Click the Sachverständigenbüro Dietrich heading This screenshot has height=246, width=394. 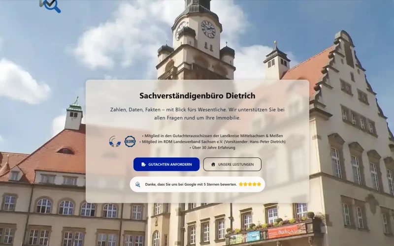[x=197, y=95]
